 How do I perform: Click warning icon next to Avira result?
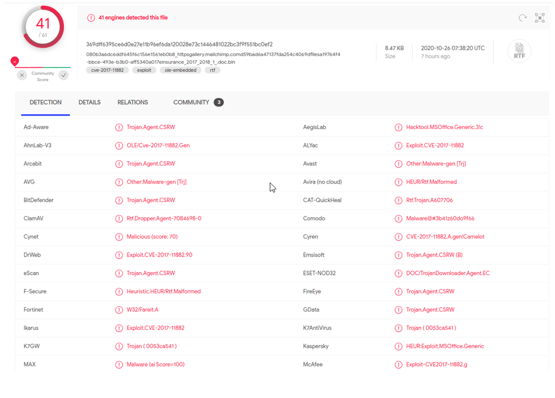[399, 182]
